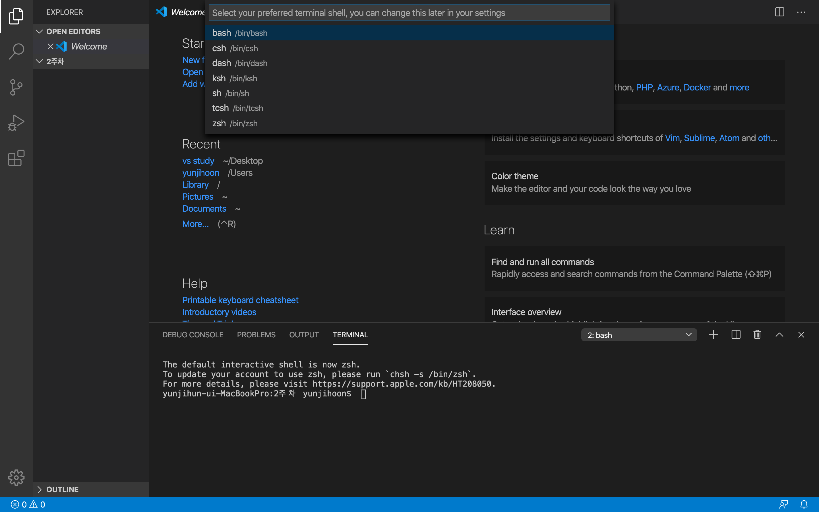Focus the preferred terminal shell input box
The width and height of the screenshot is (819, 512).
pyautogui.click(x=409, y=13)
